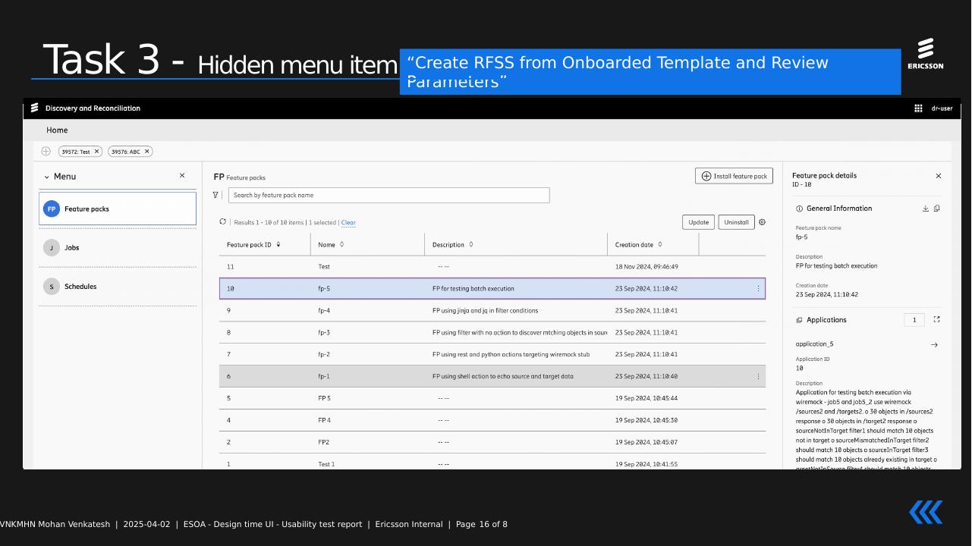Click the FP circle icon for Feature packs
Screen dimensions: 972x546
[52, 209]
